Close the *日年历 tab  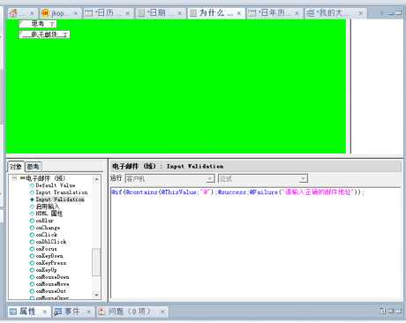pos(297,13)
